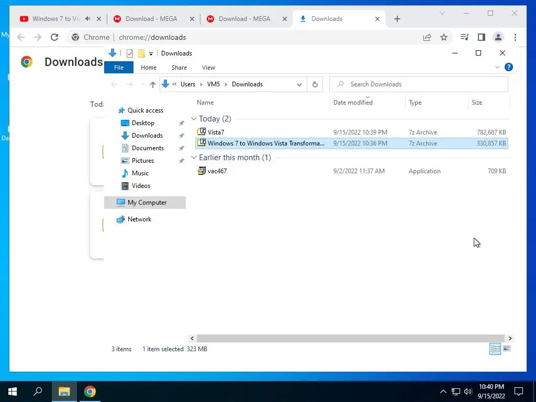Toggle the Chrome side panel icon
The width and height of the screenshot is (536, 402).
(x=482, y=37)
